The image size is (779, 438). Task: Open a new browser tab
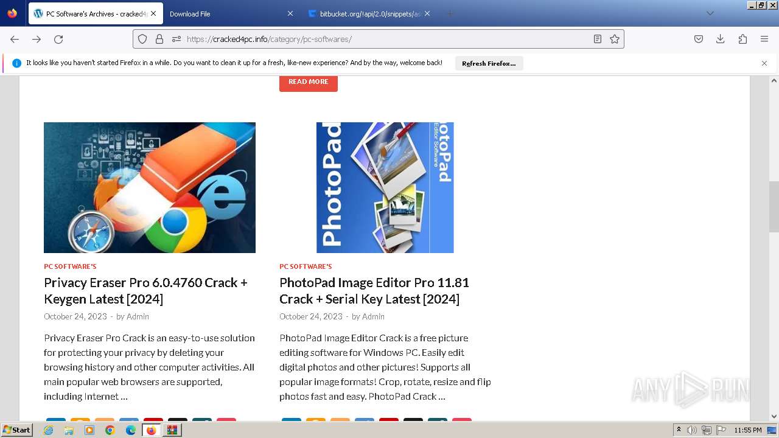[450, 13]
